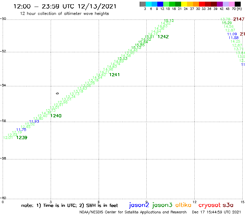245x215 pixels.
Task: Click the wave height value 13.71
Action: click(x=239, y=49)
